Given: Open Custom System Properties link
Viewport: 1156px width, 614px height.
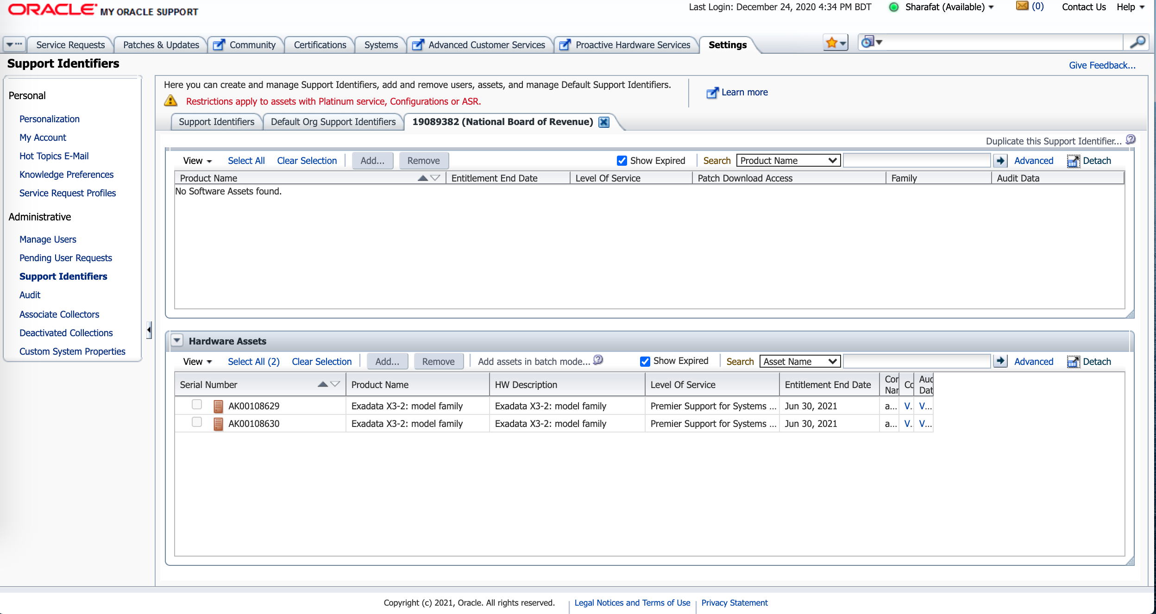Looking at the screenshot, I should tap(72, 351).
